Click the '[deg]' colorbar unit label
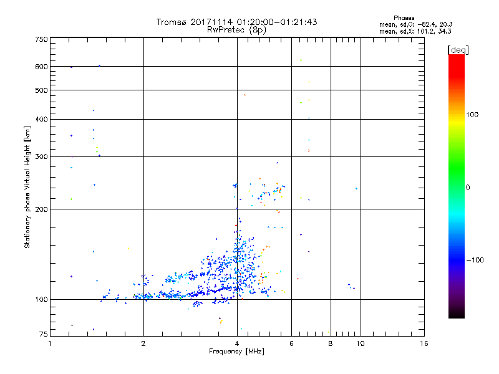This screenshot has height=374, width=499. click(x=458, y=50)
